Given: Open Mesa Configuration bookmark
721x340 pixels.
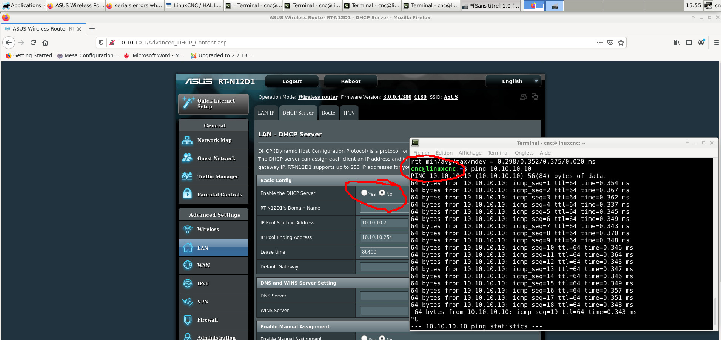Looking at the screenshot, I should click(x=88, y=55).
